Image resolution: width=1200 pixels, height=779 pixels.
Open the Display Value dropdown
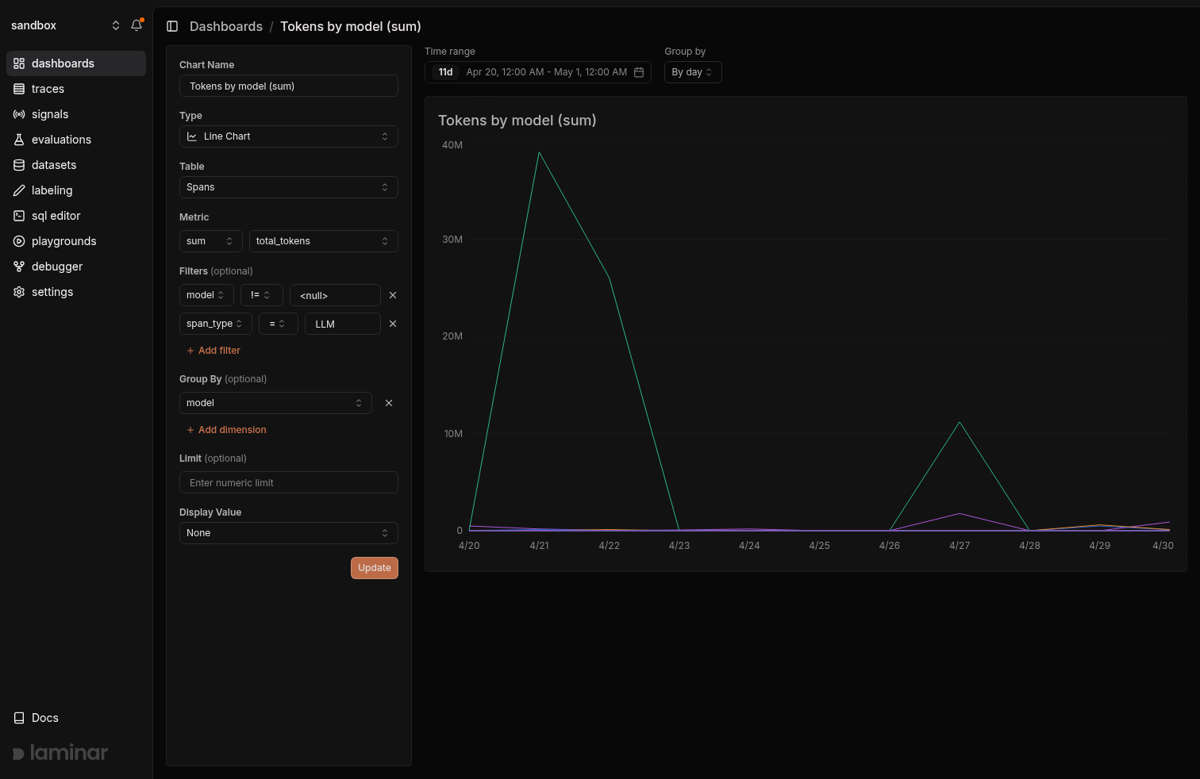(x=289, y=533)
